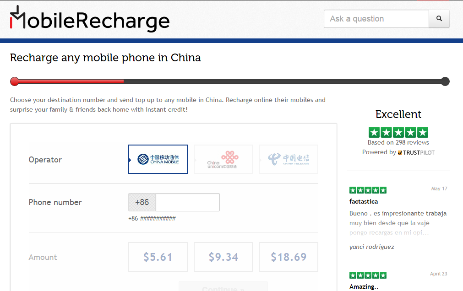Click the five-star Excellent rating stars
The width and height of the screenshot is (463, 291).
point(398,132)
